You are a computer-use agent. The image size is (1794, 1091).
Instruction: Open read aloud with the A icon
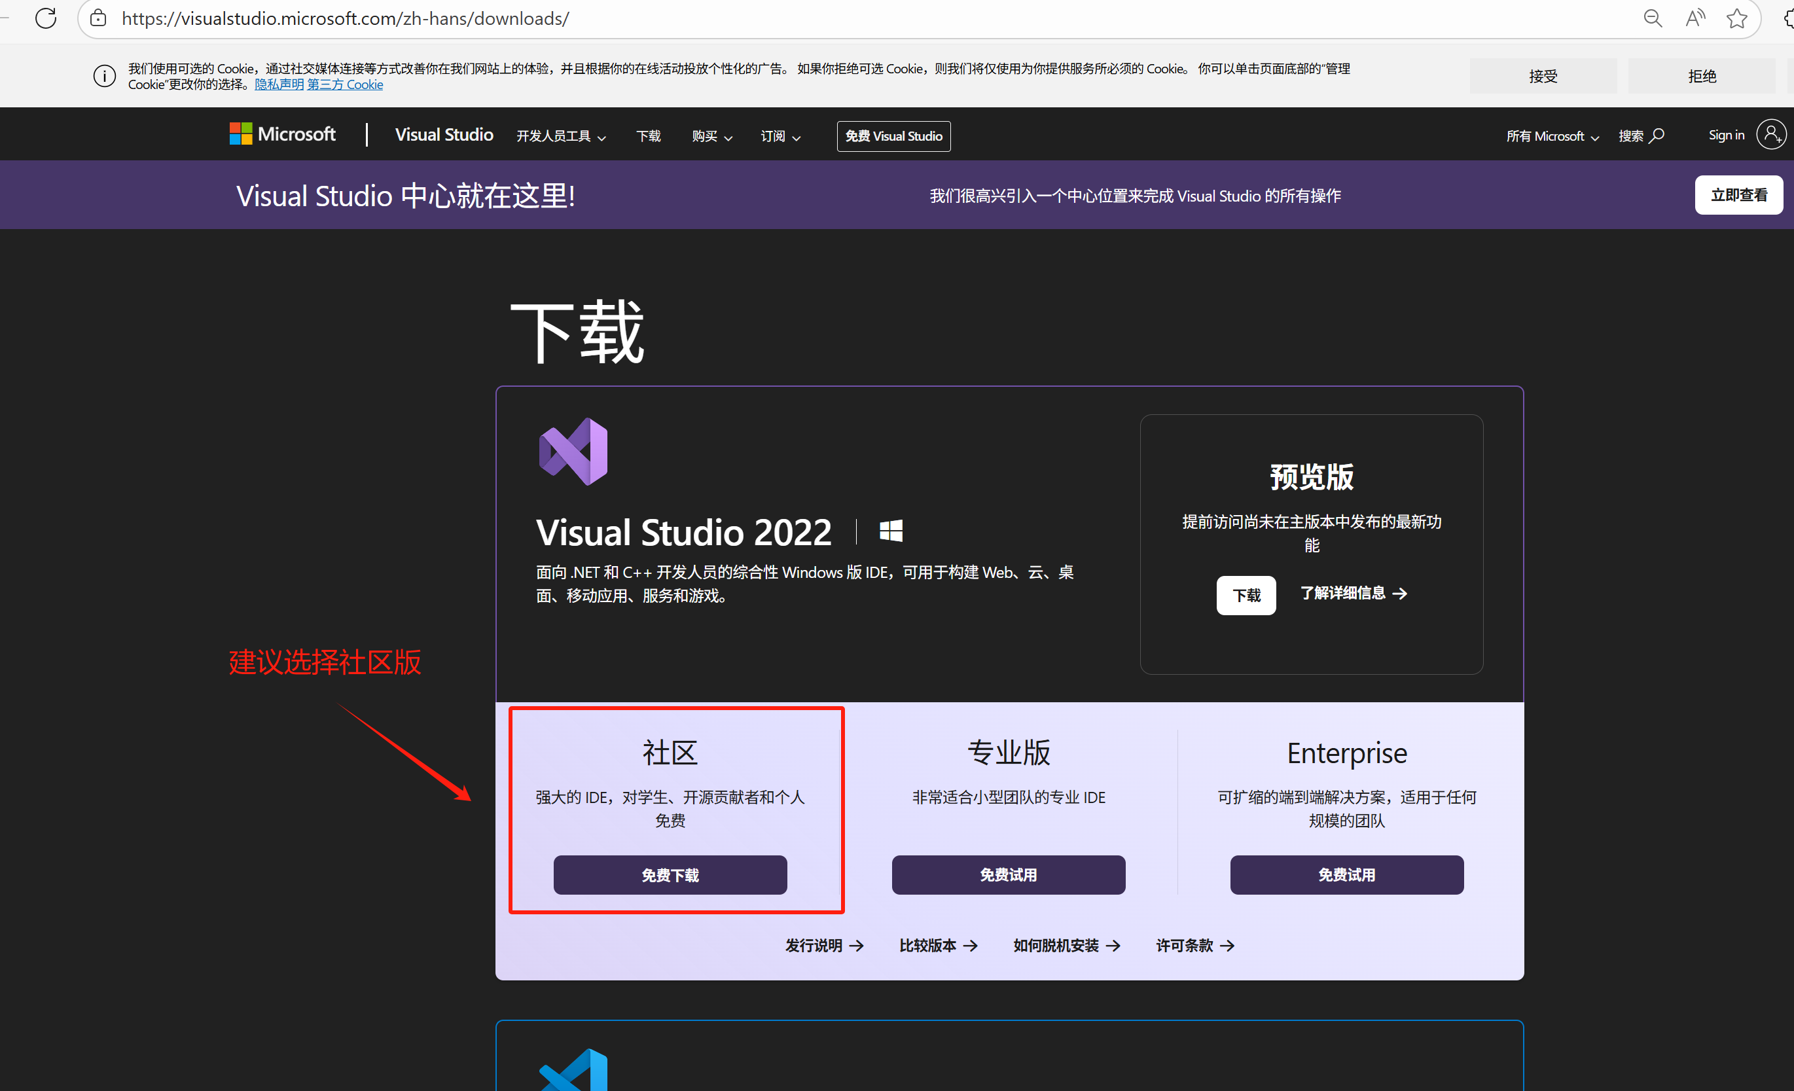click(1695, 18)
